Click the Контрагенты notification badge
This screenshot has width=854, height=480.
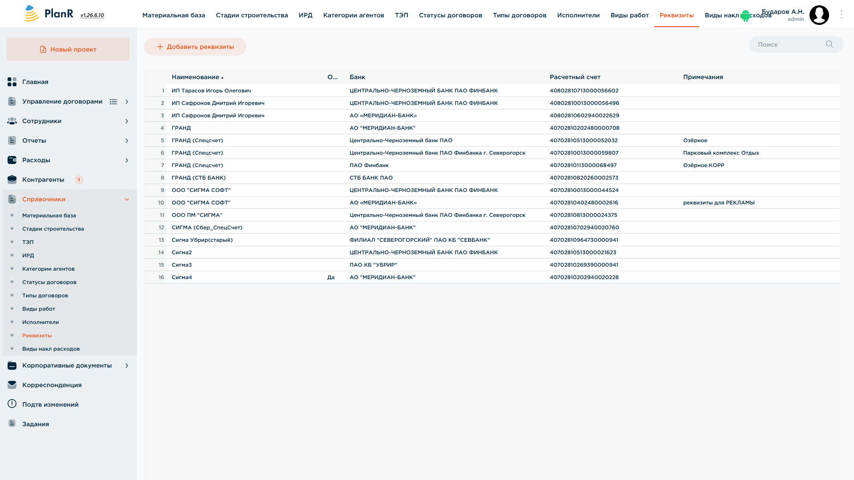point(79,180)
